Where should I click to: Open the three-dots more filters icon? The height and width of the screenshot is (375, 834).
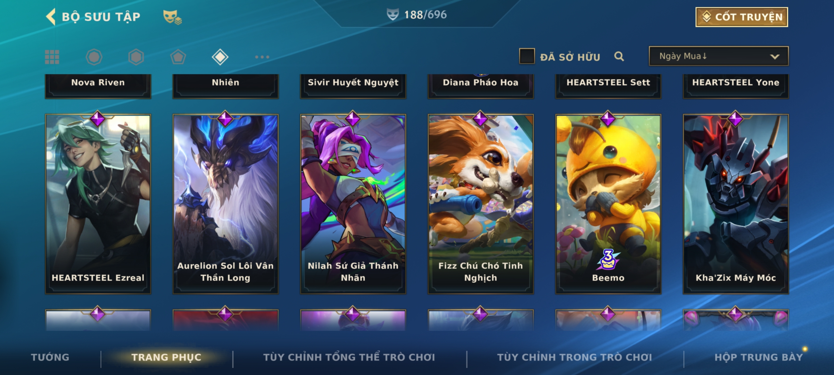pos(262,57)
